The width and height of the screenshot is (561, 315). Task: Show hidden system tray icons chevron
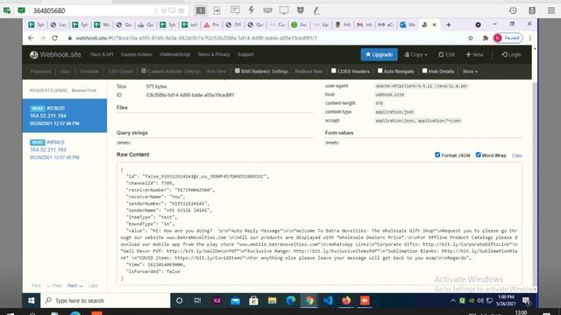(453, 300)
